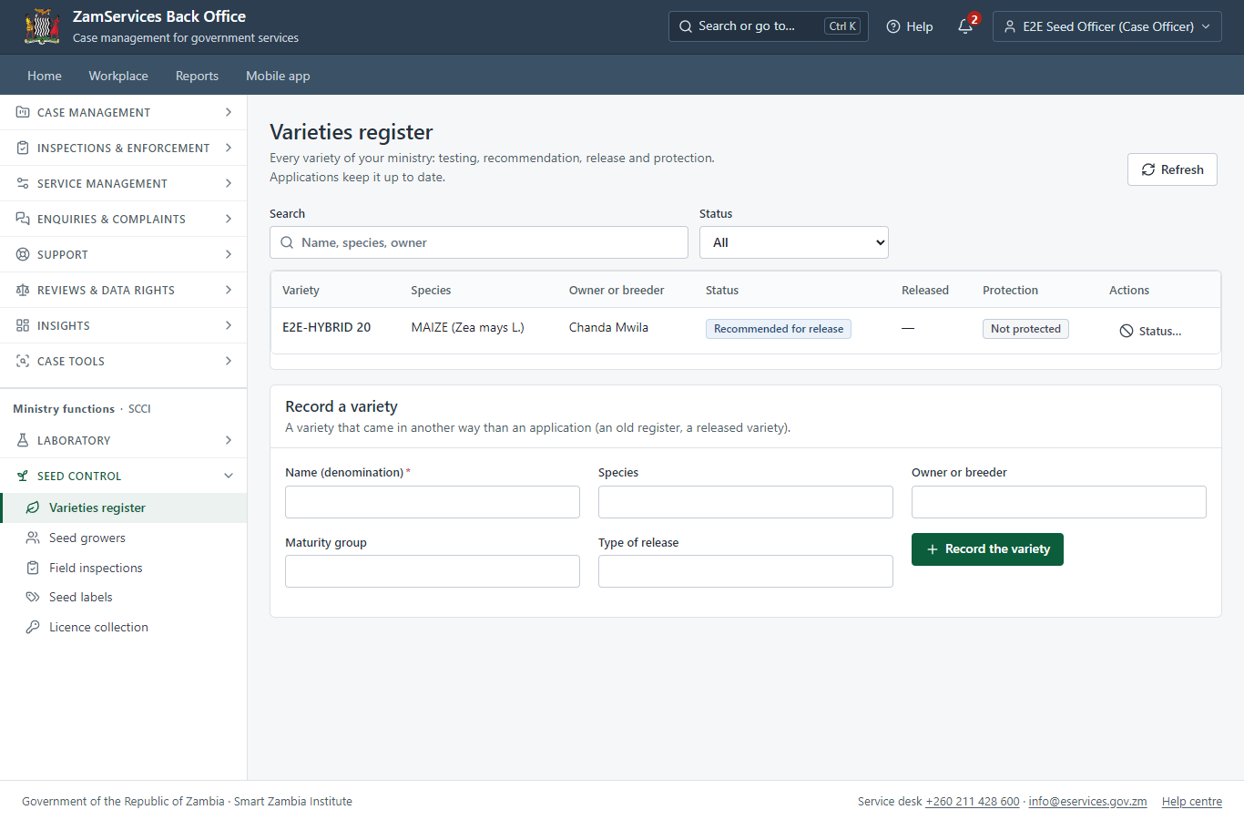Click the Service Management sliders icon
This screenshot has height=820, width=1244.
tap(23, 183)
